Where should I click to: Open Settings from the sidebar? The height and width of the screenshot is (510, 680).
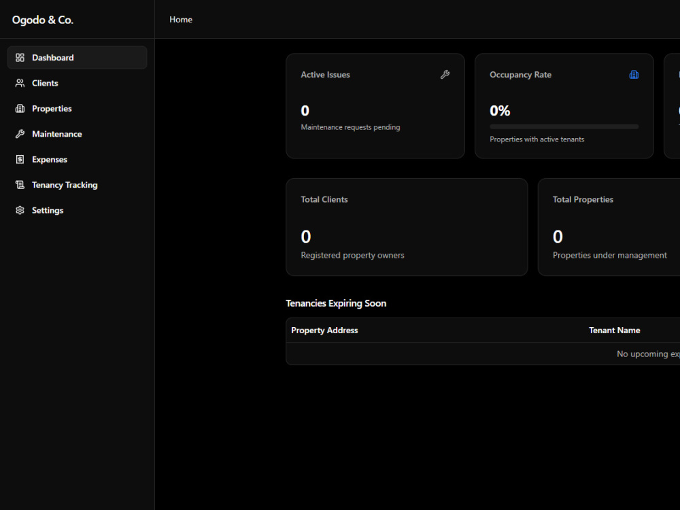(78, 210)
